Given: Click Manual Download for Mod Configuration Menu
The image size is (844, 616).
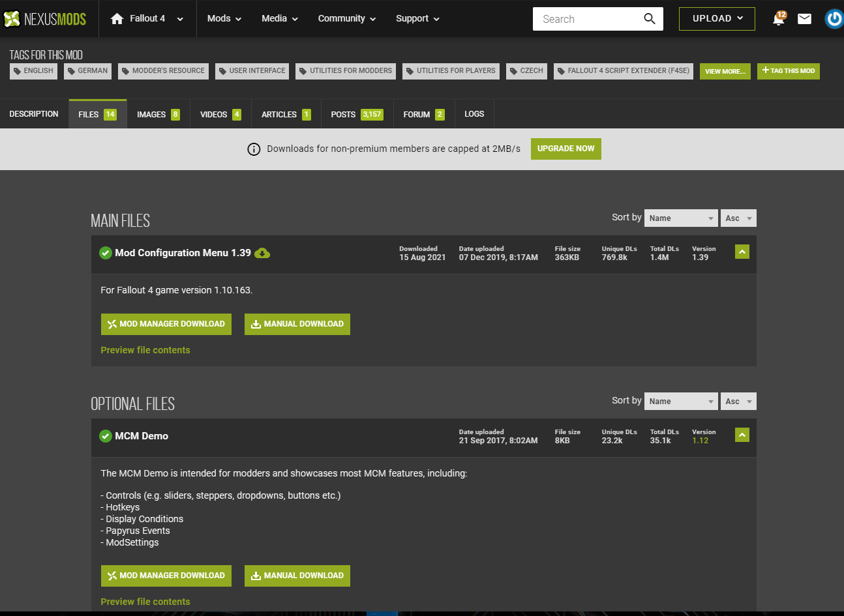Looking at the screenshot, I should point(297,324).
